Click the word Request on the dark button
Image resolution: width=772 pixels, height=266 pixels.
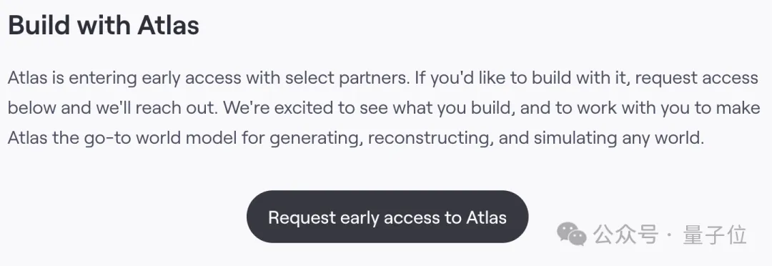(x=302, y=217)
